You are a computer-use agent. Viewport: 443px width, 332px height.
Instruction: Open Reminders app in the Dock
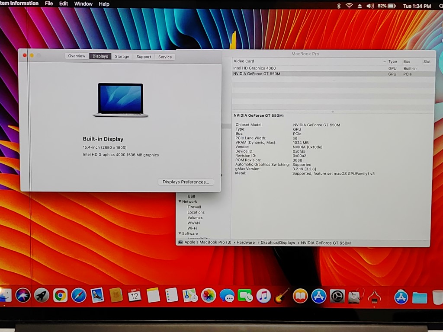(x=171, y=295)
